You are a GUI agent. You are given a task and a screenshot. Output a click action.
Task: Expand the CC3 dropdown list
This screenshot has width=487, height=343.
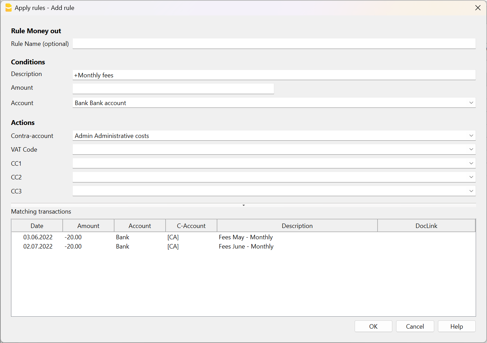471,191
